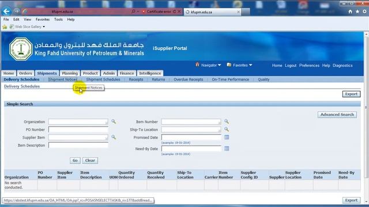
Task: Click the Item Description input field
Action: tap(78, 145)
